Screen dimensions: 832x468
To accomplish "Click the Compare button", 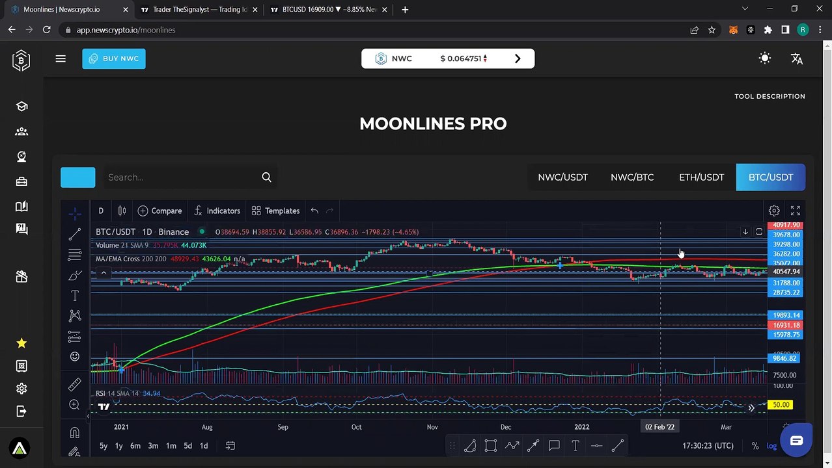I will tap(159, 211).
